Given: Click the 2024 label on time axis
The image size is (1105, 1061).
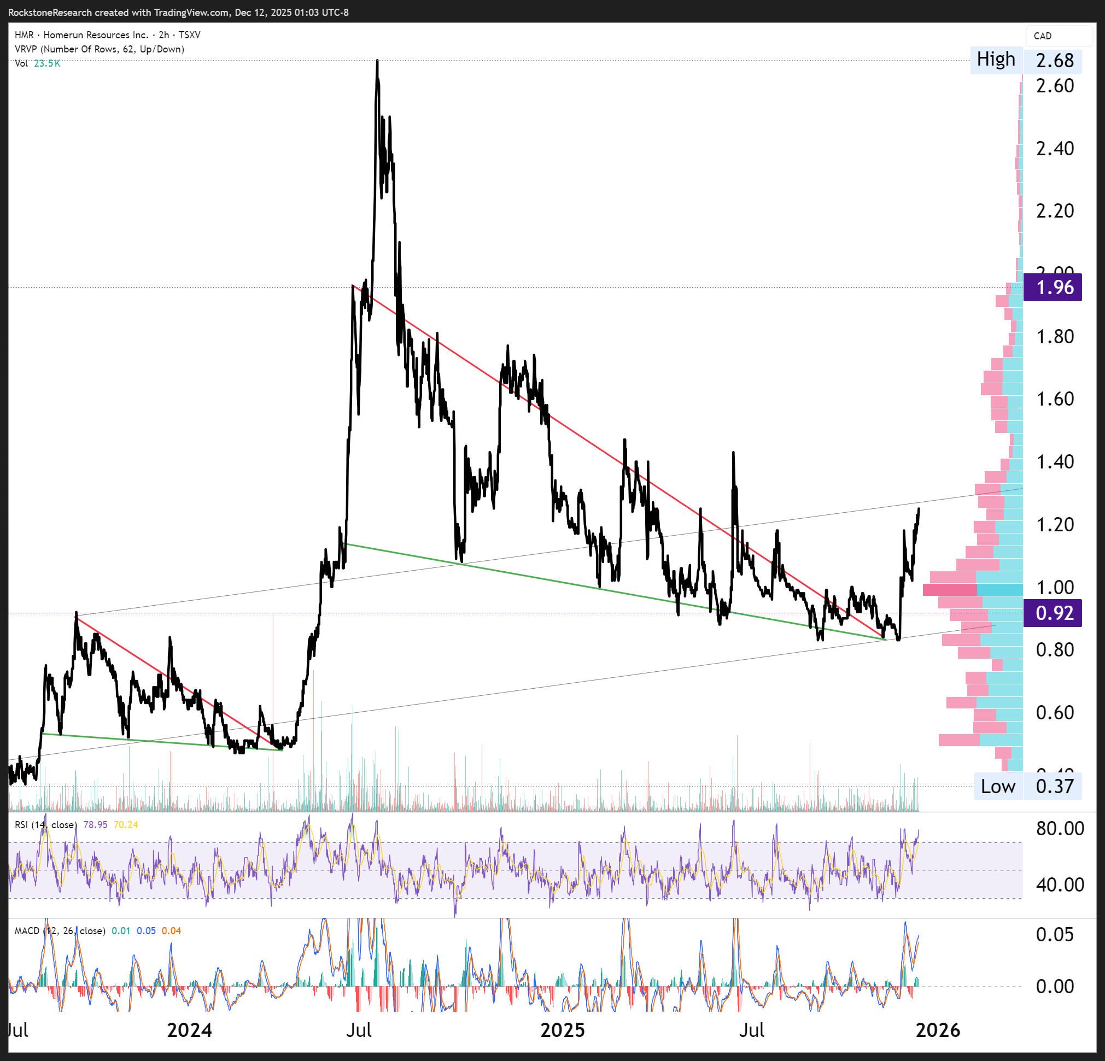Looking at the screenshot, I should tap(189, 1030).
